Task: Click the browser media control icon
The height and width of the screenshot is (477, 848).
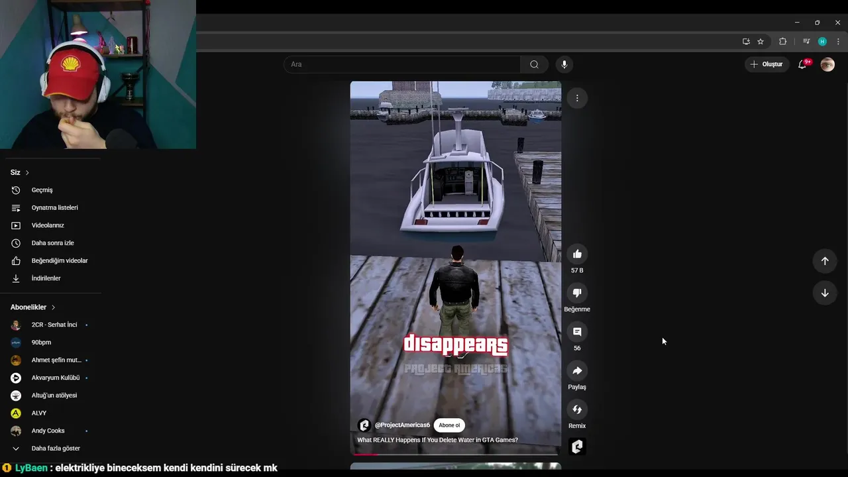Action: click(x=806, y=41)
